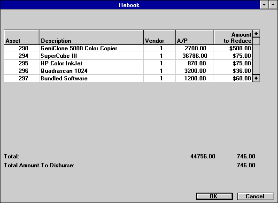Click the scrollbar thumb in the asset table
278x203 pixels.
tap(256, 41)
